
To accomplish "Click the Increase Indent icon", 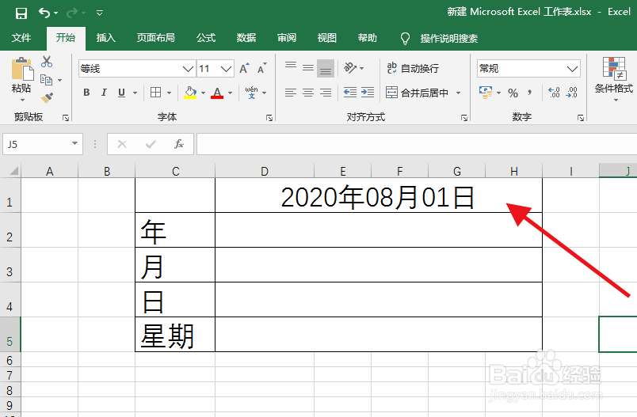I will 368,93.
